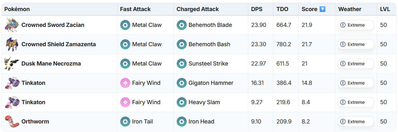The height and width of the screenshot is (132, 398).
Task: Click the Steel type icon next to Behemoth Blade
Action: 182,25
